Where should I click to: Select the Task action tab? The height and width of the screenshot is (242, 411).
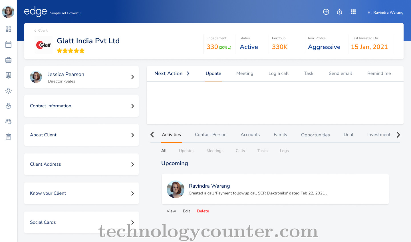coord(309,73)
